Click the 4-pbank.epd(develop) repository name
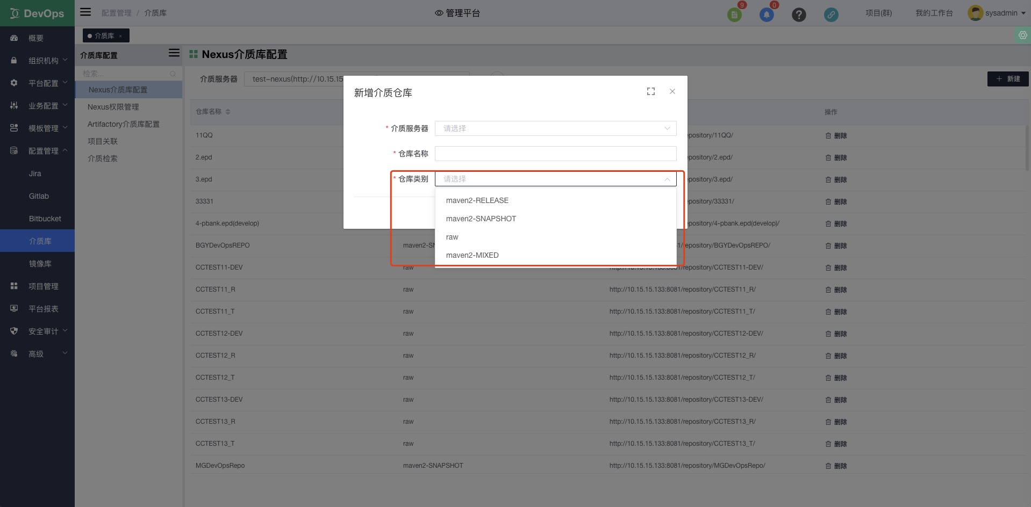The image size is (1031, 507). click(x=227, y=223)
